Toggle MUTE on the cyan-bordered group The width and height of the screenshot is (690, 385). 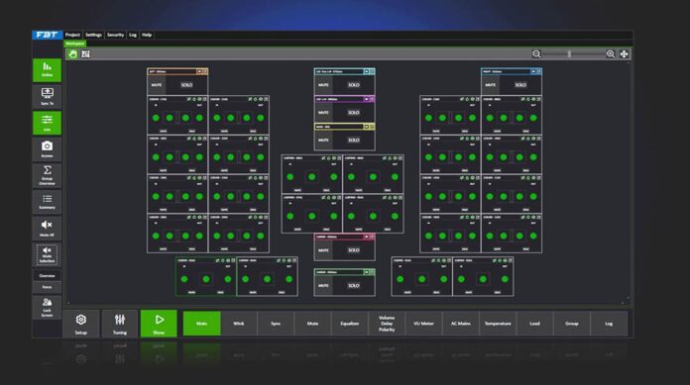tap(323, 85)
